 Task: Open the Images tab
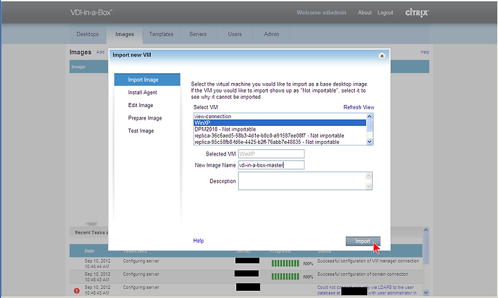pyautogui.click(x=124, y=34)
